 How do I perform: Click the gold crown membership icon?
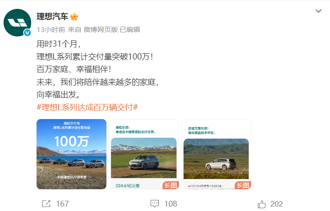click(74, 16)
